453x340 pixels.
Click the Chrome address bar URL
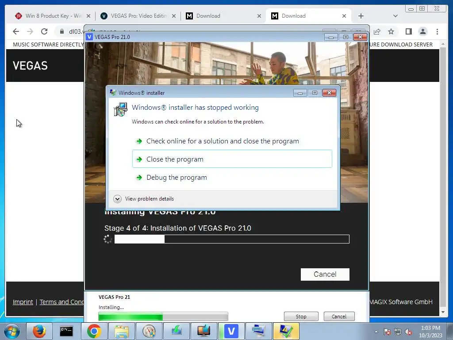point(76,31)
